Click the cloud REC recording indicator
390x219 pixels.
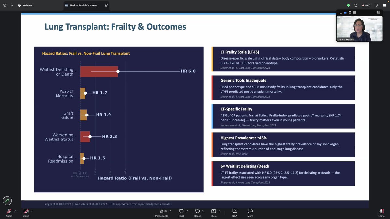point(366,5)
